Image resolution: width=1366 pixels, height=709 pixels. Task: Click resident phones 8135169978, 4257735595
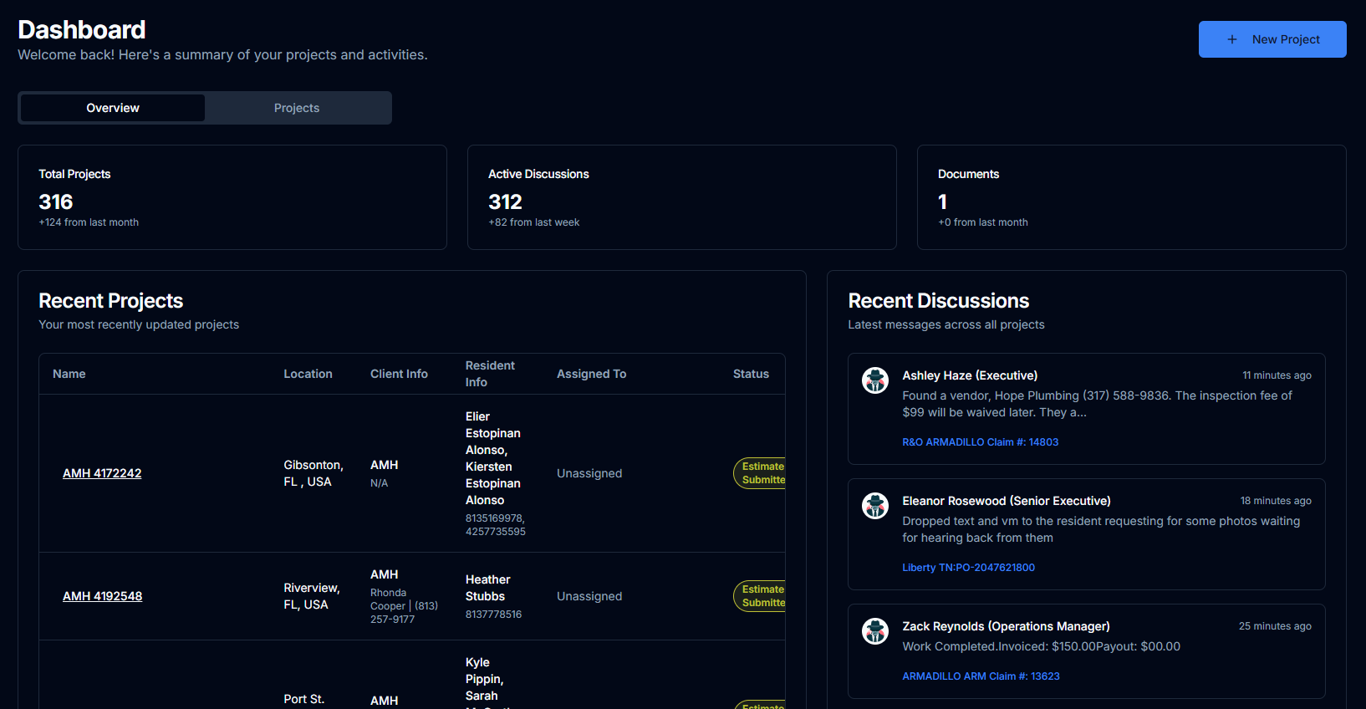click(496, 525)
